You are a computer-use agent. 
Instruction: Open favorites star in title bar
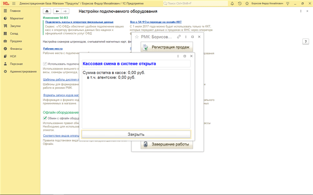coord(247,4)
